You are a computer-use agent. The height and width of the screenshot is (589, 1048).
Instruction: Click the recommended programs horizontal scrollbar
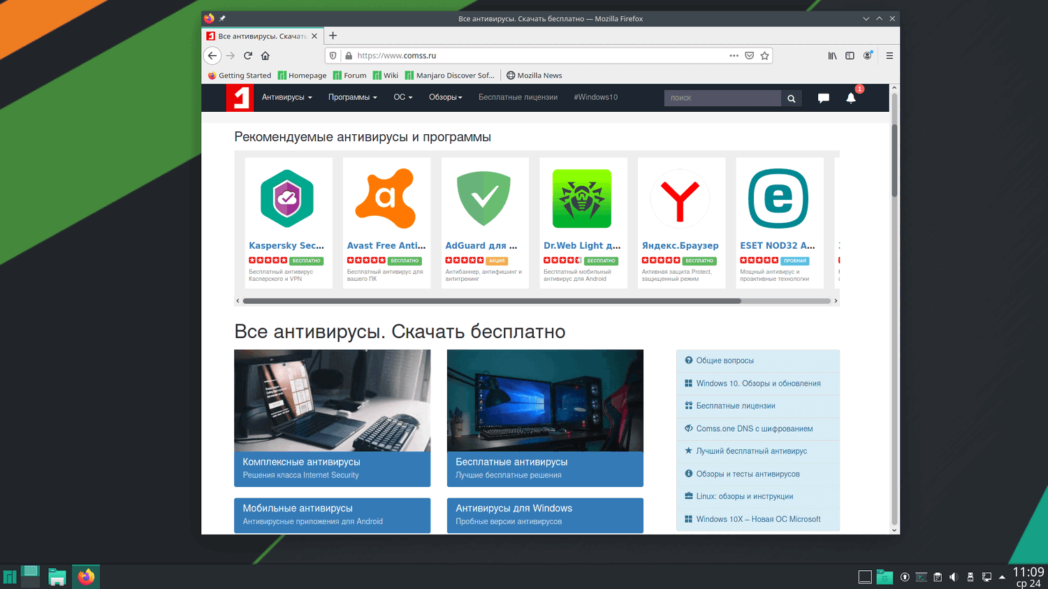point(492,301)
